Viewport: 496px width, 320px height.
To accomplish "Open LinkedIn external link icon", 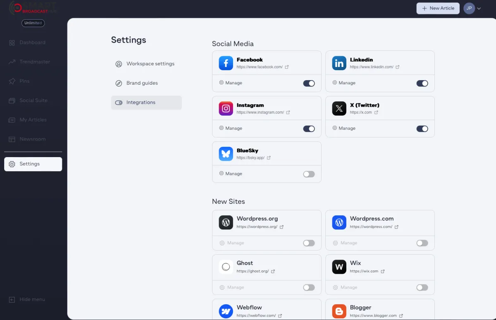I will click(x=398, y=67).
